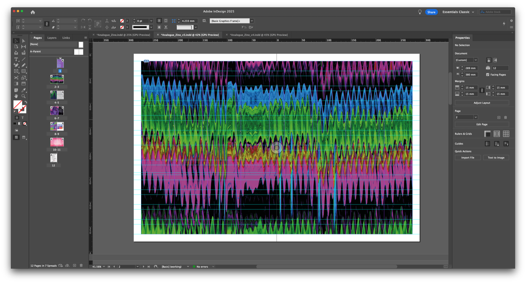Toggle show rulers icon in Rulers & Grids
Image resolution: width=526 pixels, height=283 pixels.
point(487,134)
